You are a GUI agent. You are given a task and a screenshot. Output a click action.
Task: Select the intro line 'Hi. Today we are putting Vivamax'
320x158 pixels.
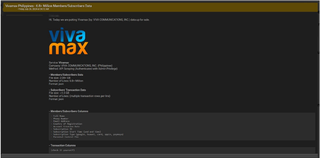click(x=99, y=20)
